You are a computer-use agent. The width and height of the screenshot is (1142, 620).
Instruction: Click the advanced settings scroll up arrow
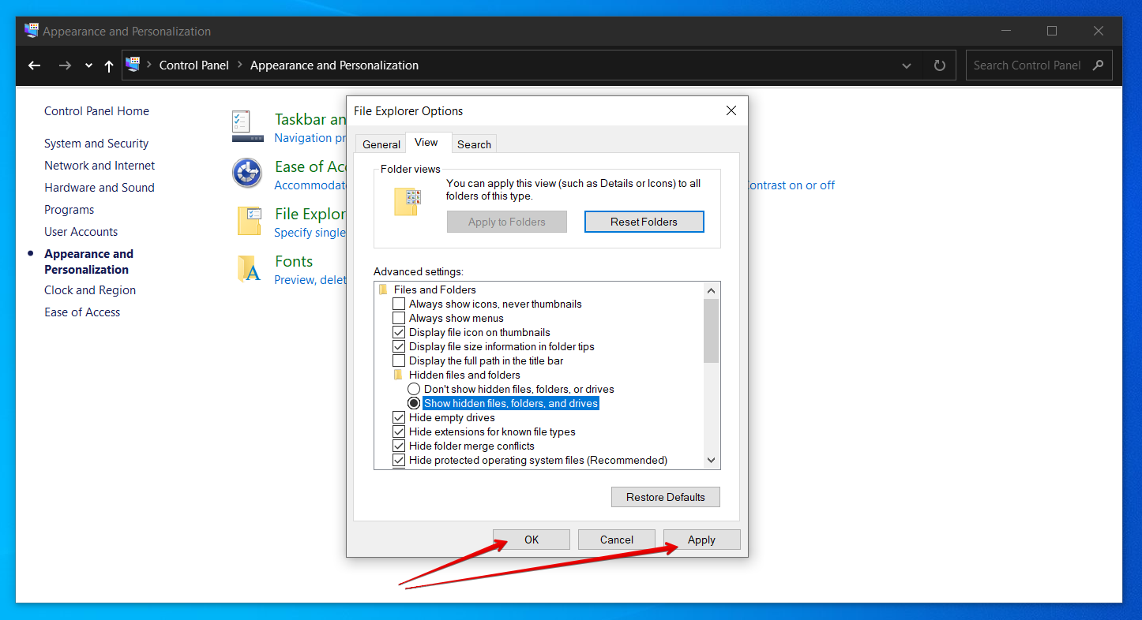click(x=712, y=290)
